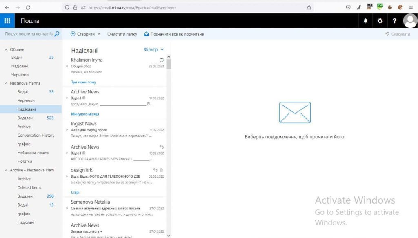The image size is (418, 238).
Task: Open the app launcher grid icon
Action: tap(7, 21)
